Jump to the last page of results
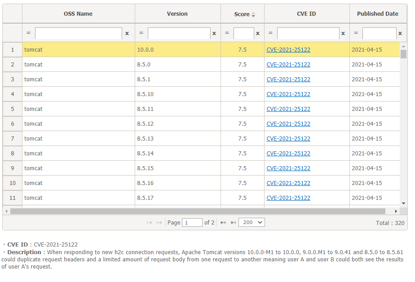415x282 pixels. 233,222
